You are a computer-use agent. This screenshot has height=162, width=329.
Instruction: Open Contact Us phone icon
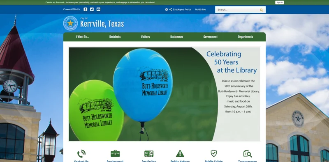pos(81,154)
